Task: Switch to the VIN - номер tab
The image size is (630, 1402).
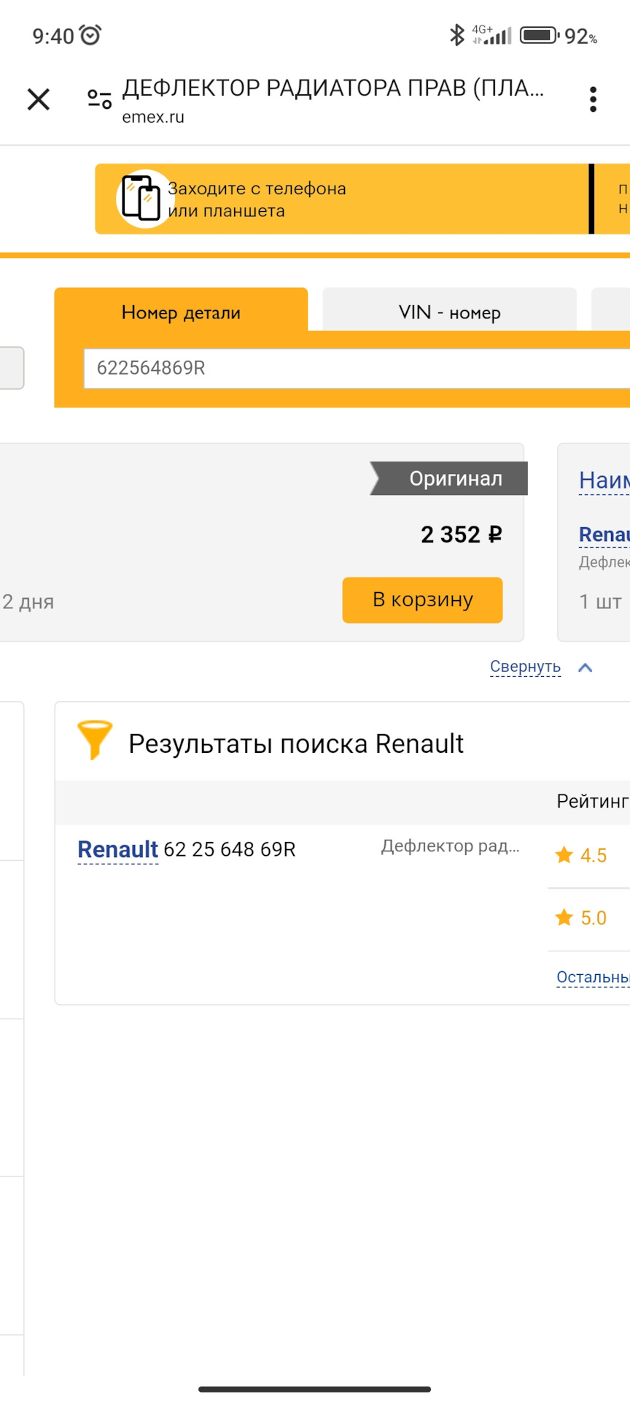Action: point(449,313)
